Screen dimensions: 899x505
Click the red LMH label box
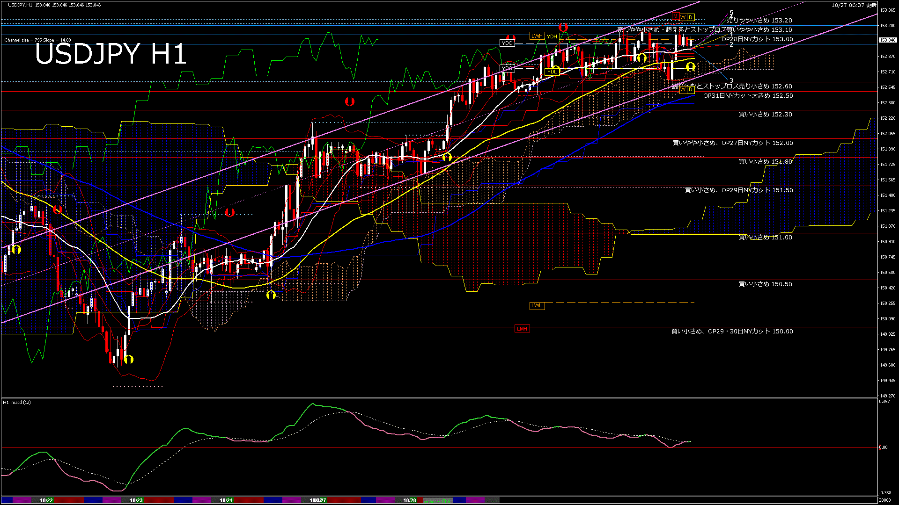pyautogui.click(x=522, y=329)
